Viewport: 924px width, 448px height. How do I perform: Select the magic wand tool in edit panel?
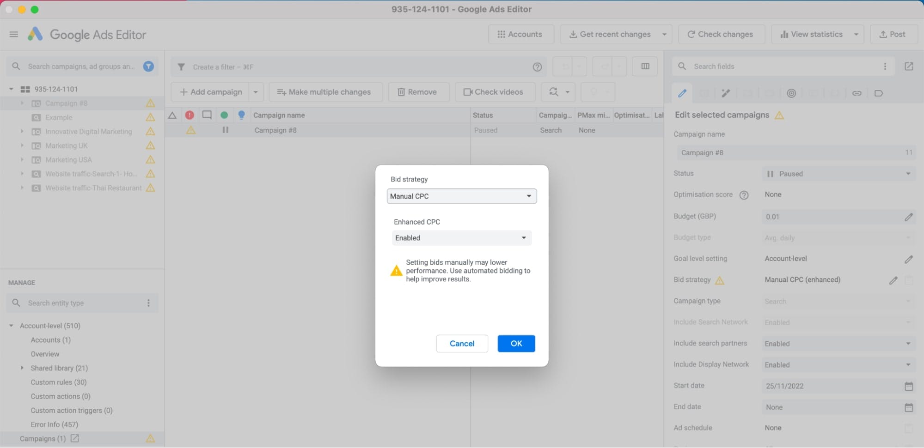(x=725, y=93)
